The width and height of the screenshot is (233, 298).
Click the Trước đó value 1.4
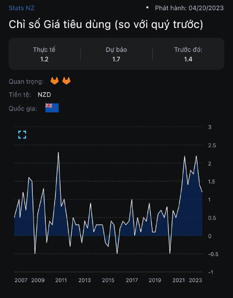click(188, 59)
